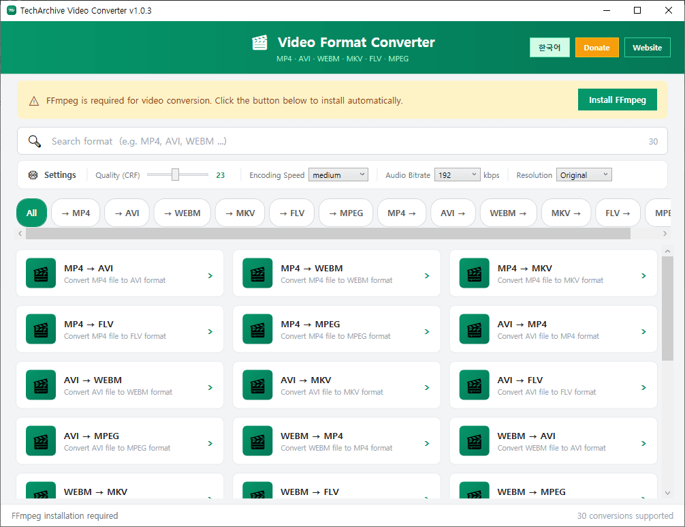Click the Donate button

[x=596, y=48]
